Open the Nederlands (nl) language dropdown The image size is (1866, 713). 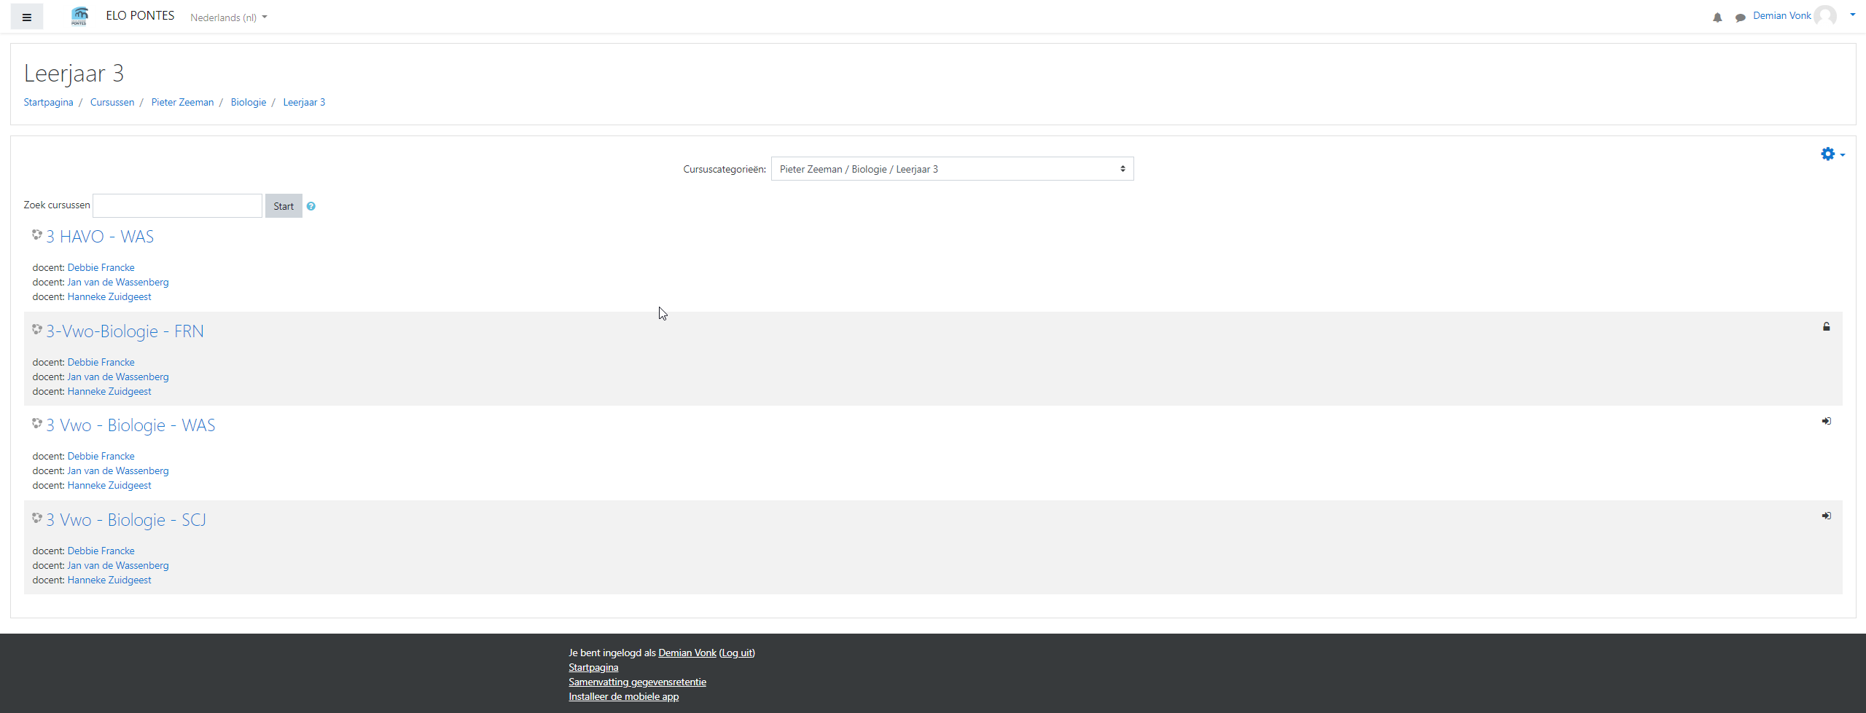[228, 17]
